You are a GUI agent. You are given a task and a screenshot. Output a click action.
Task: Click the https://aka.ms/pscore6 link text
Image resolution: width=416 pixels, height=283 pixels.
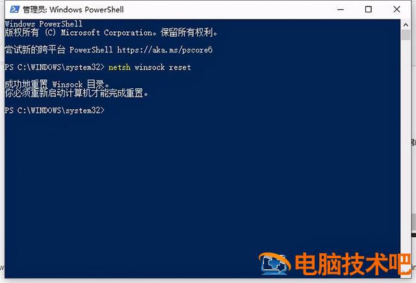pos(164,50)
